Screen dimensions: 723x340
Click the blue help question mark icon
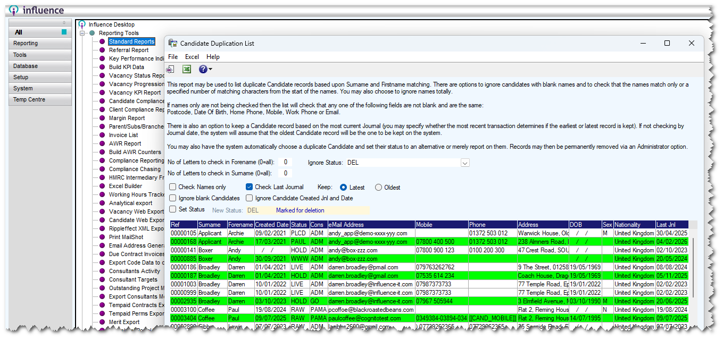pos(203,70)
